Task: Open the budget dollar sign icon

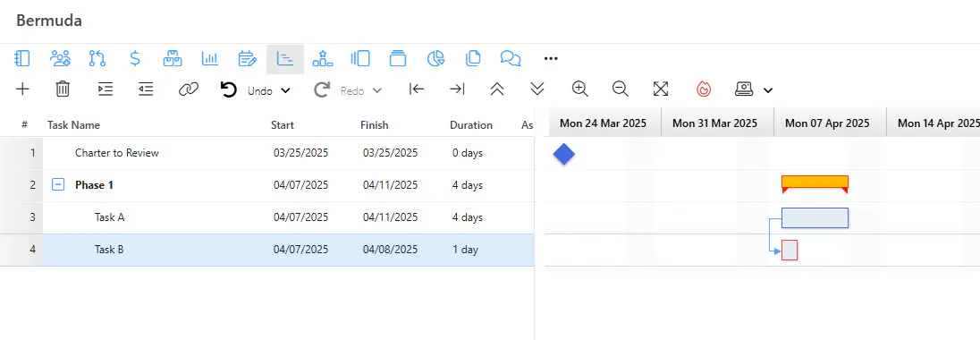Action: pos(134,59)
